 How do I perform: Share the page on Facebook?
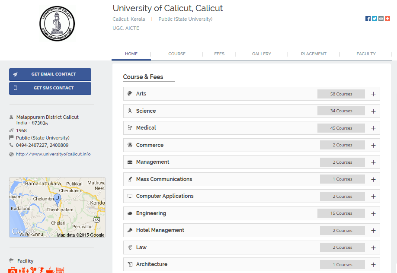pyautogui.click(x=368, y=19)
